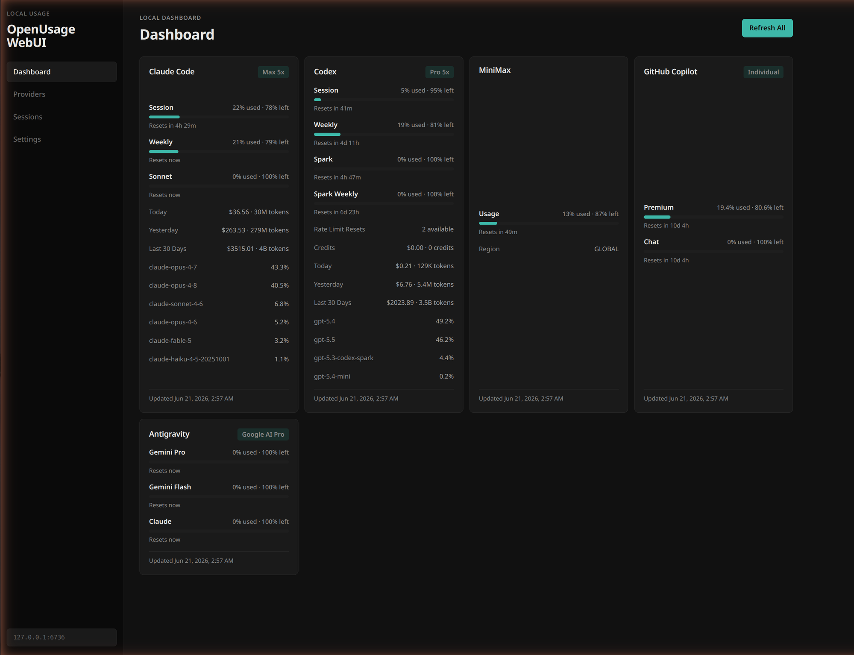Click the 5% used · 95% left value
Screen dimensions: 854x655
coord(427,91)
